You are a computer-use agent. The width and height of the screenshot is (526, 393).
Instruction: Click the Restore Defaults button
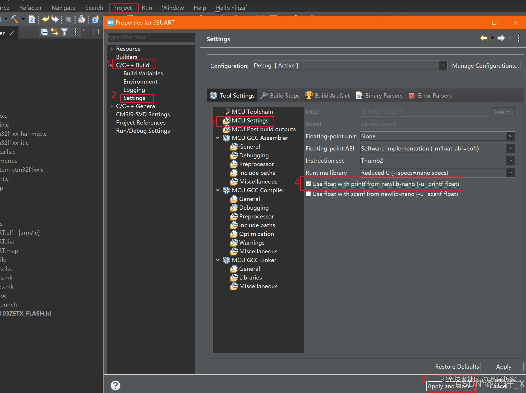pyautogui.click(x=457, y=367)
